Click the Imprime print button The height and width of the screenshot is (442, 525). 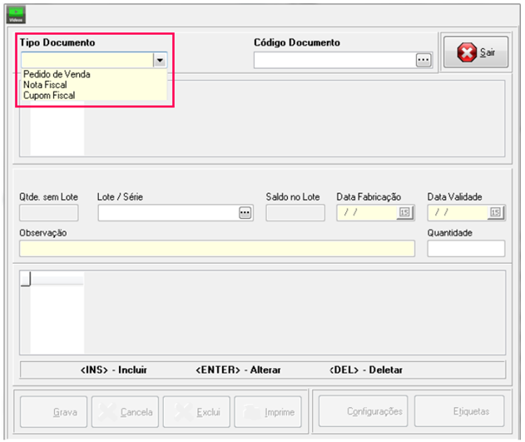point(268,411)
